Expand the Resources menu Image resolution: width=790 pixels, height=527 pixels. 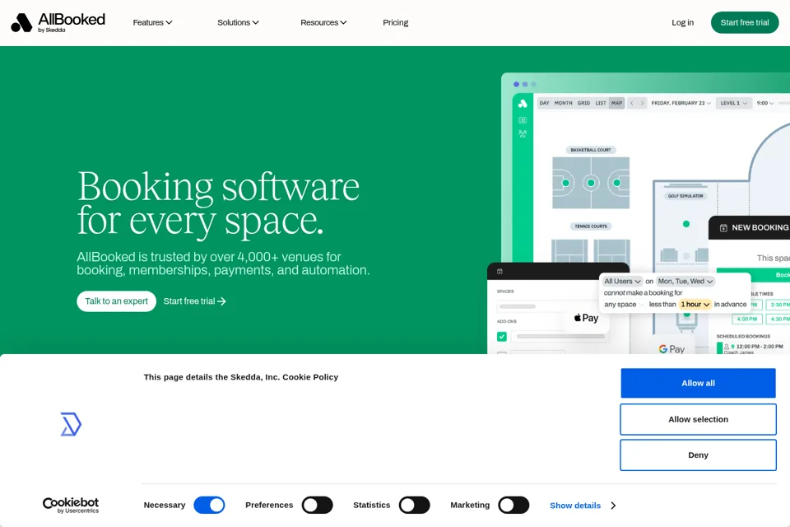pyautogui.click(x=323, y=23)
